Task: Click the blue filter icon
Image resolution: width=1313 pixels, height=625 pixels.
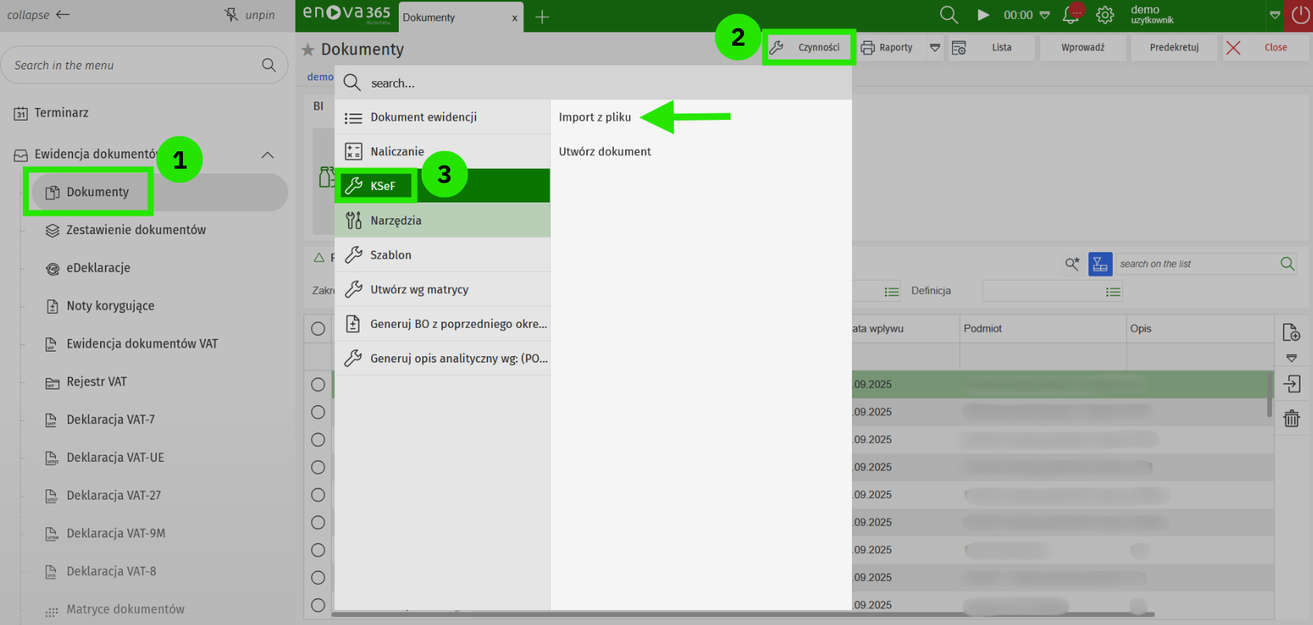Action: coord(1099,264)
